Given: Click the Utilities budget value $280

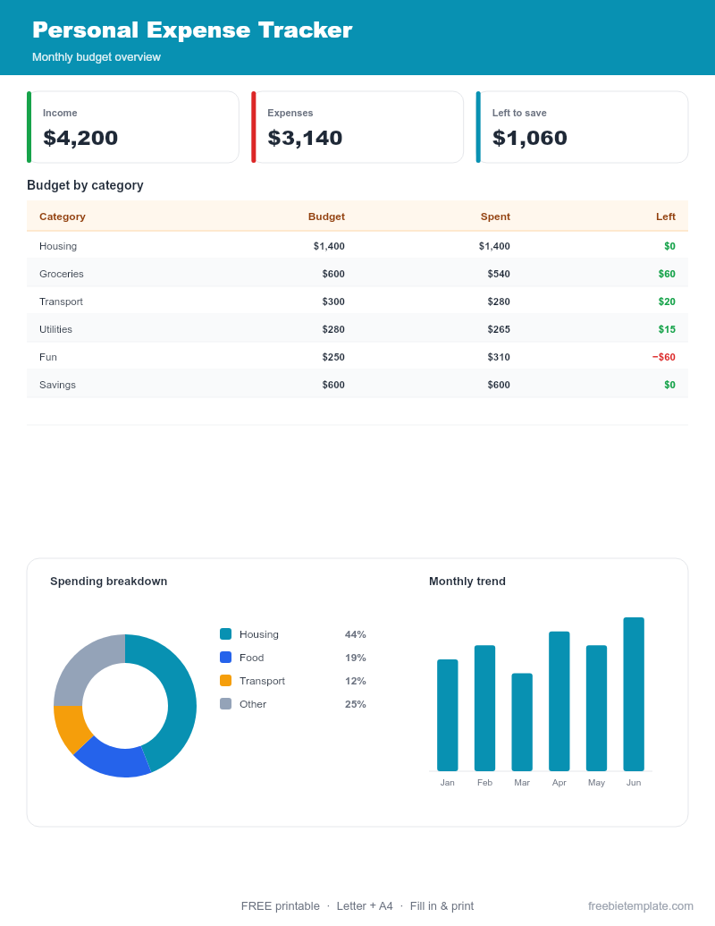Looking at the screenshot, I should click(x=333, y=329).
